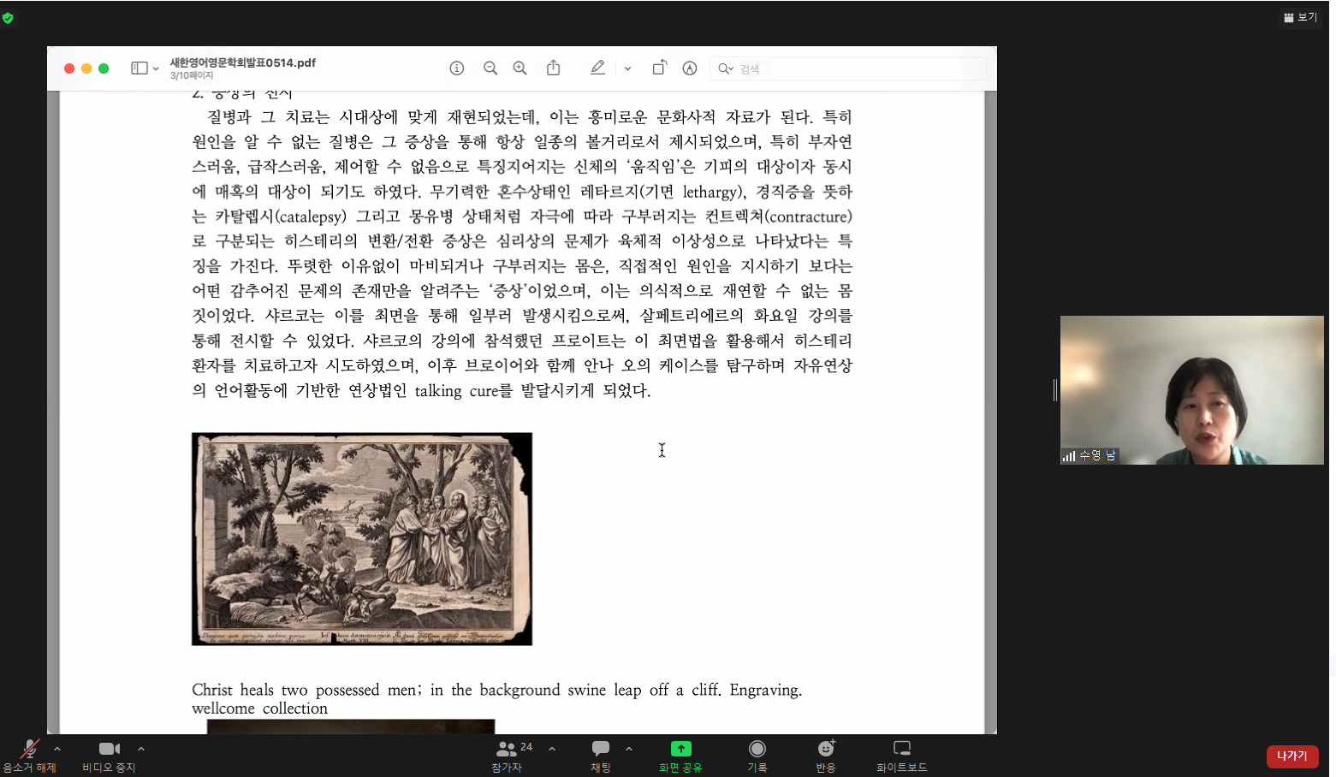Expand audio settings arrow beside mute
The image size is (1336, 777).
click(x=57, y=749)
